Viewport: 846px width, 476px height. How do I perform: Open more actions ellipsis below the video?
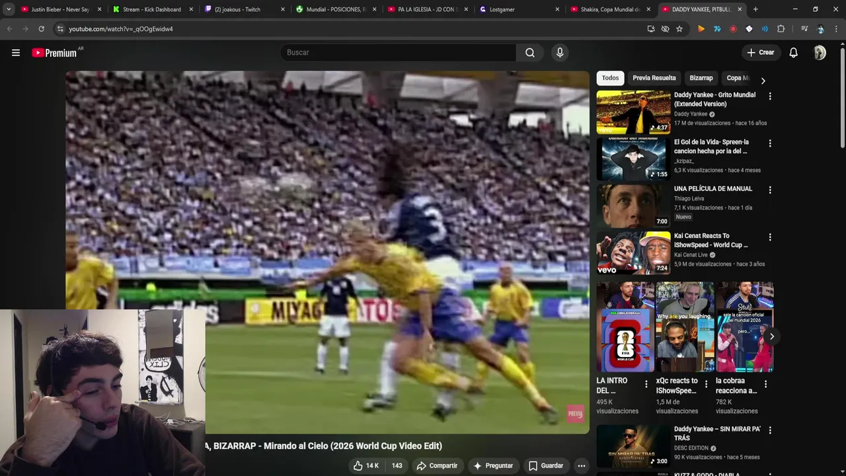582,465
